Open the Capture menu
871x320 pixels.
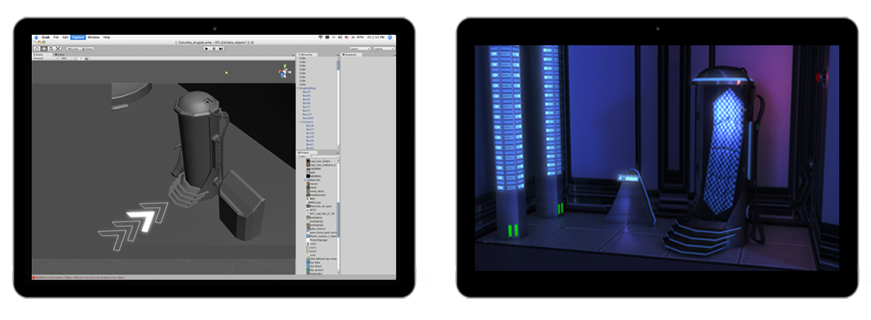click(x=77, y=37)
